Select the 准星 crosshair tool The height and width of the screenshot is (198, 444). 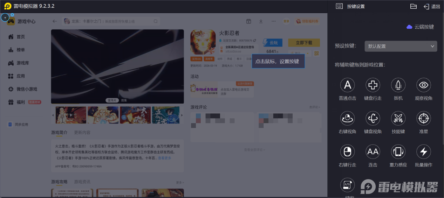(423, 119)
